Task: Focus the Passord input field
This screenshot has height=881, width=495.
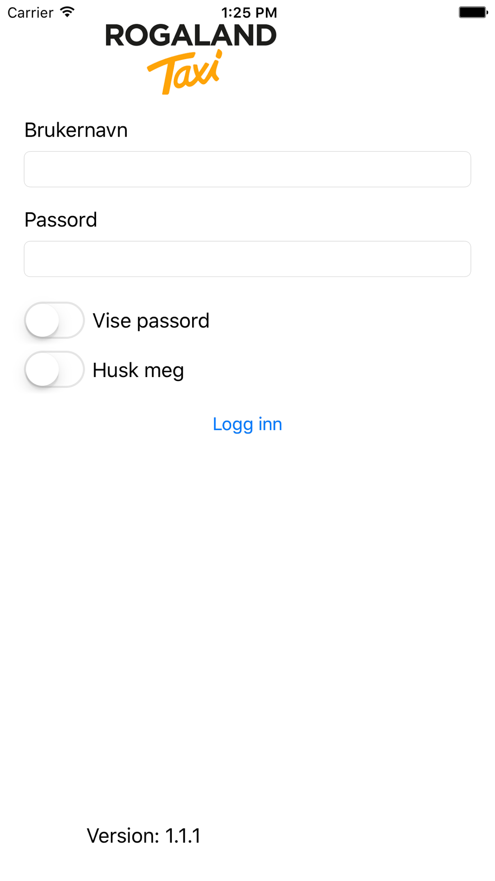Action: [247, 259]
